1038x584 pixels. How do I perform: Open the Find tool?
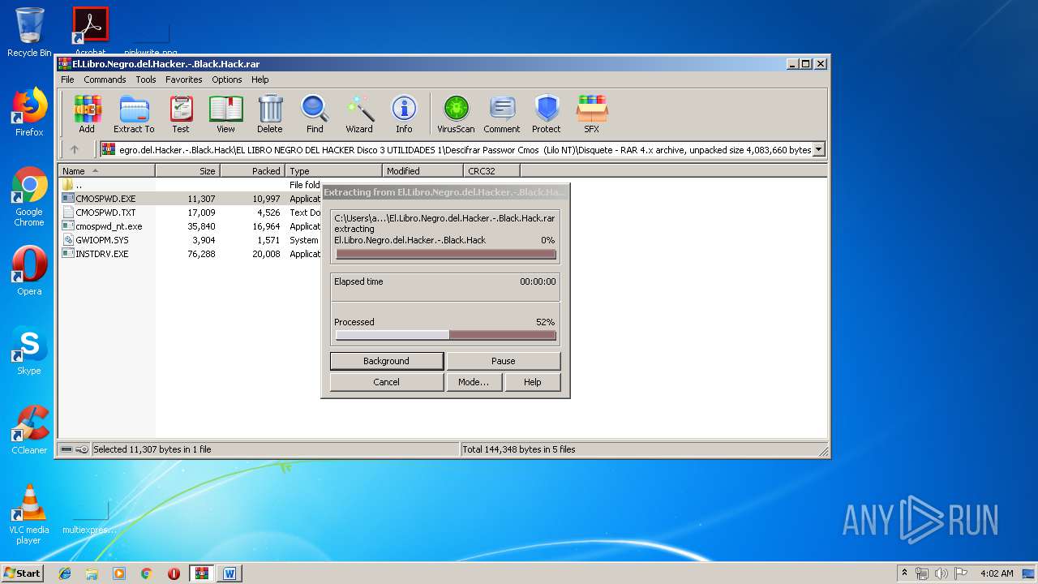315,114
